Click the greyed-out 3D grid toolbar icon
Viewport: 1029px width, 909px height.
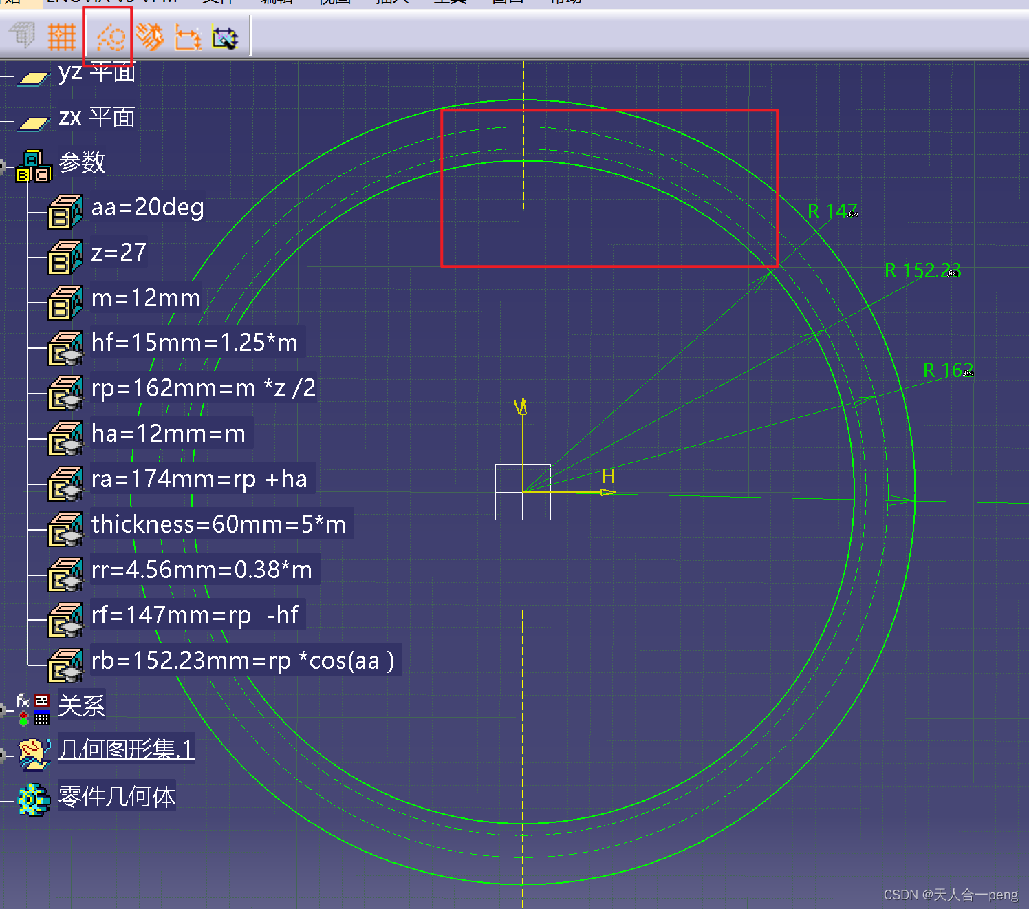pos(23,35)
